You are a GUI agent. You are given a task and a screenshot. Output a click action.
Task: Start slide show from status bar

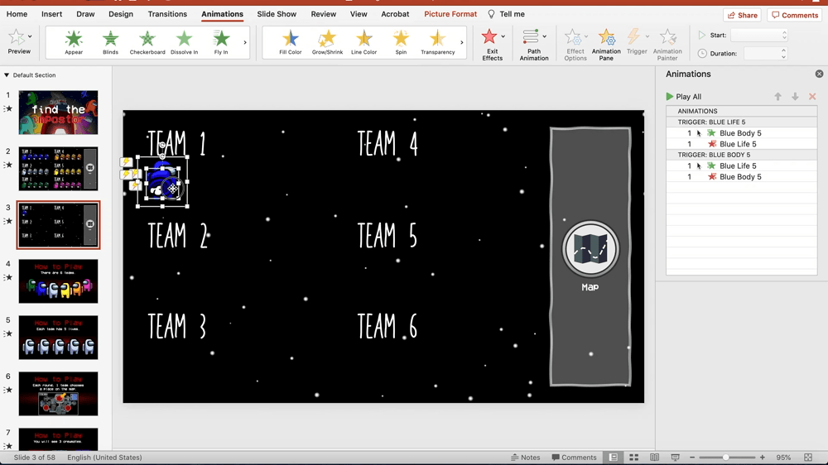675,458
